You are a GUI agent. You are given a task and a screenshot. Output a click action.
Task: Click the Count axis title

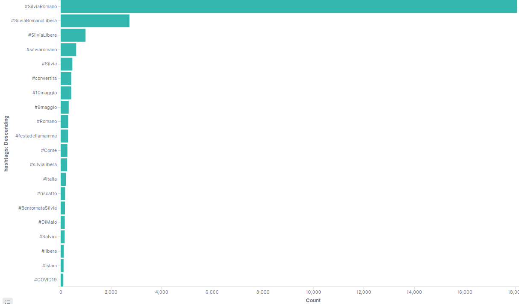click(x=313, y=301)
